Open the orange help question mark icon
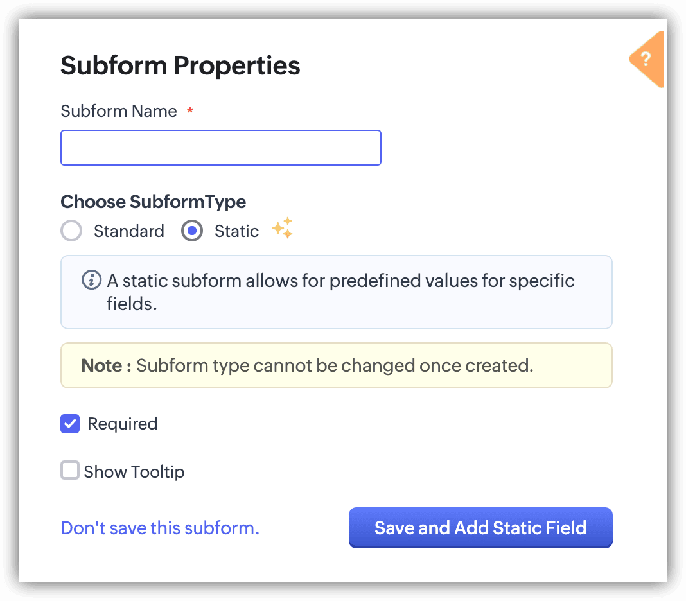The image size is (686, 601). 646,60
